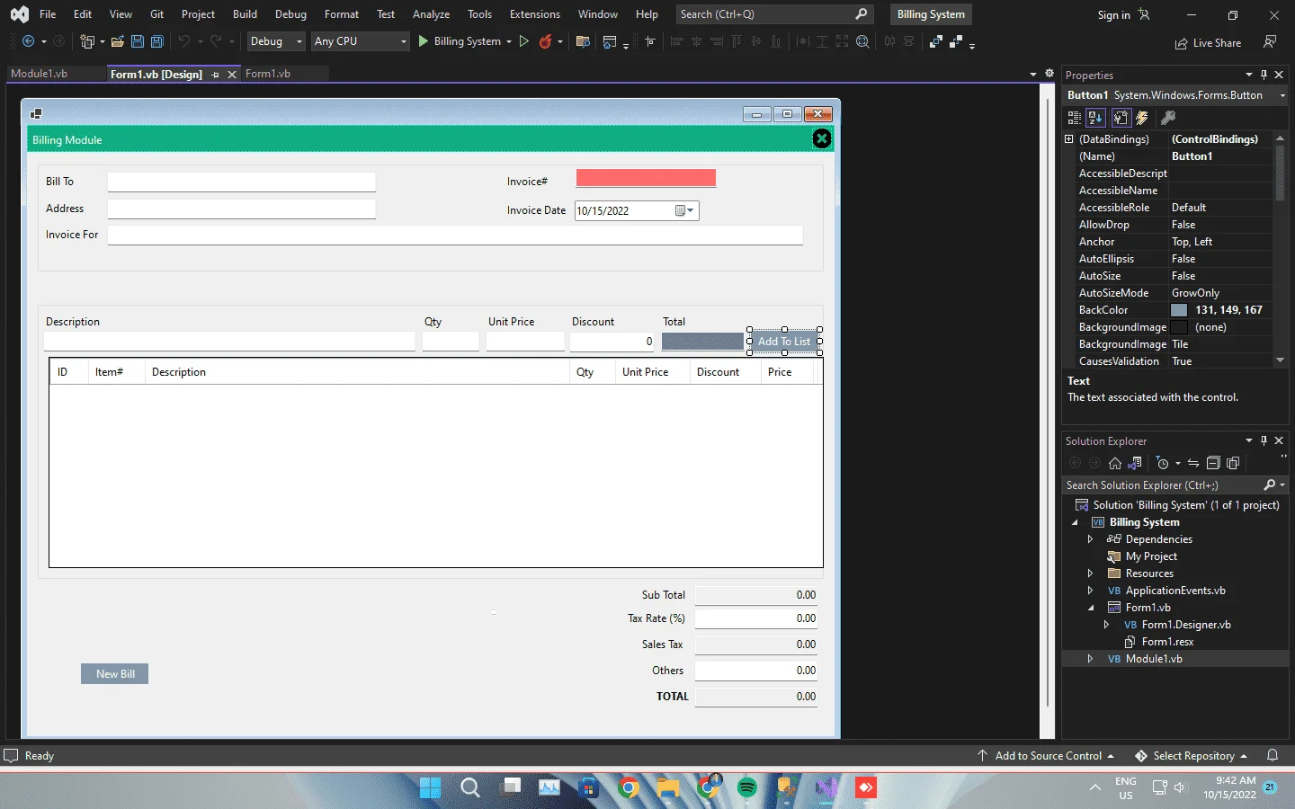
Task: Click Collapse All icon in Solution Explorer
Action: tap(1213, 464)
